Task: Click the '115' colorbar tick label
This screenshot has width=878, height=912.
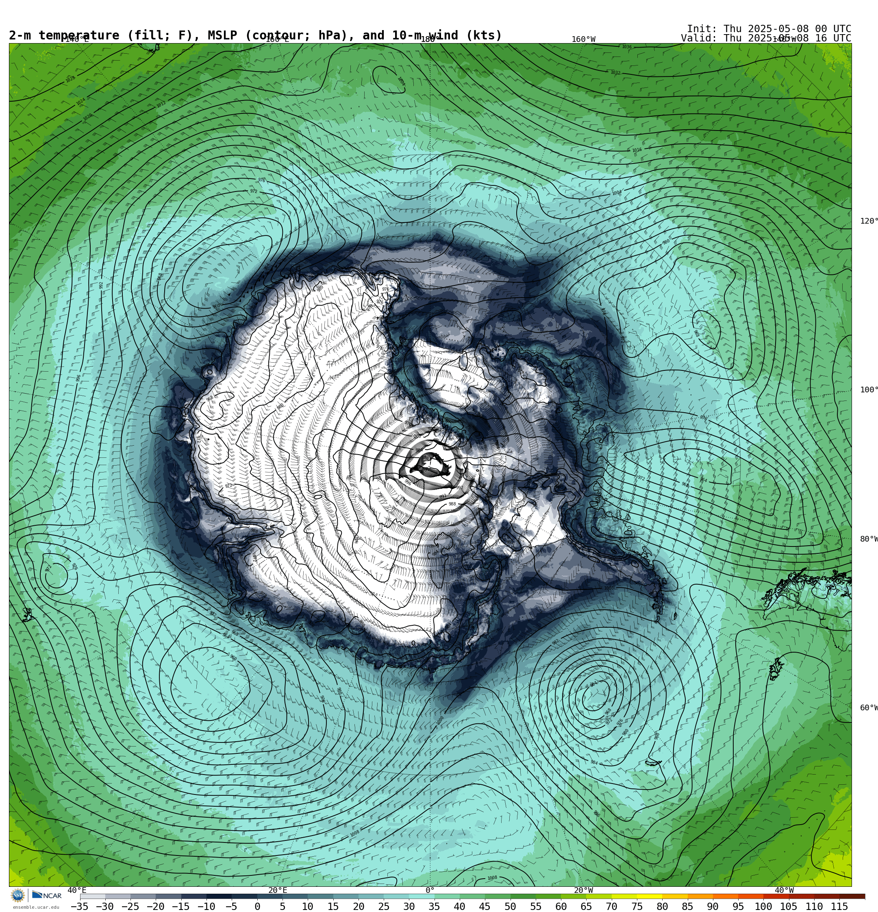Action: click(839, 906)
